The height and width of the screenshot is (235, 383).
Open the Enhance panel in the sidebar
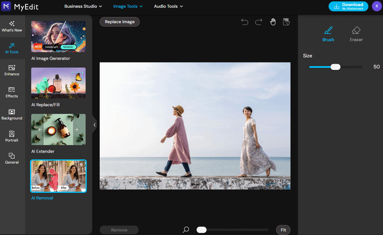coord(12,70)
